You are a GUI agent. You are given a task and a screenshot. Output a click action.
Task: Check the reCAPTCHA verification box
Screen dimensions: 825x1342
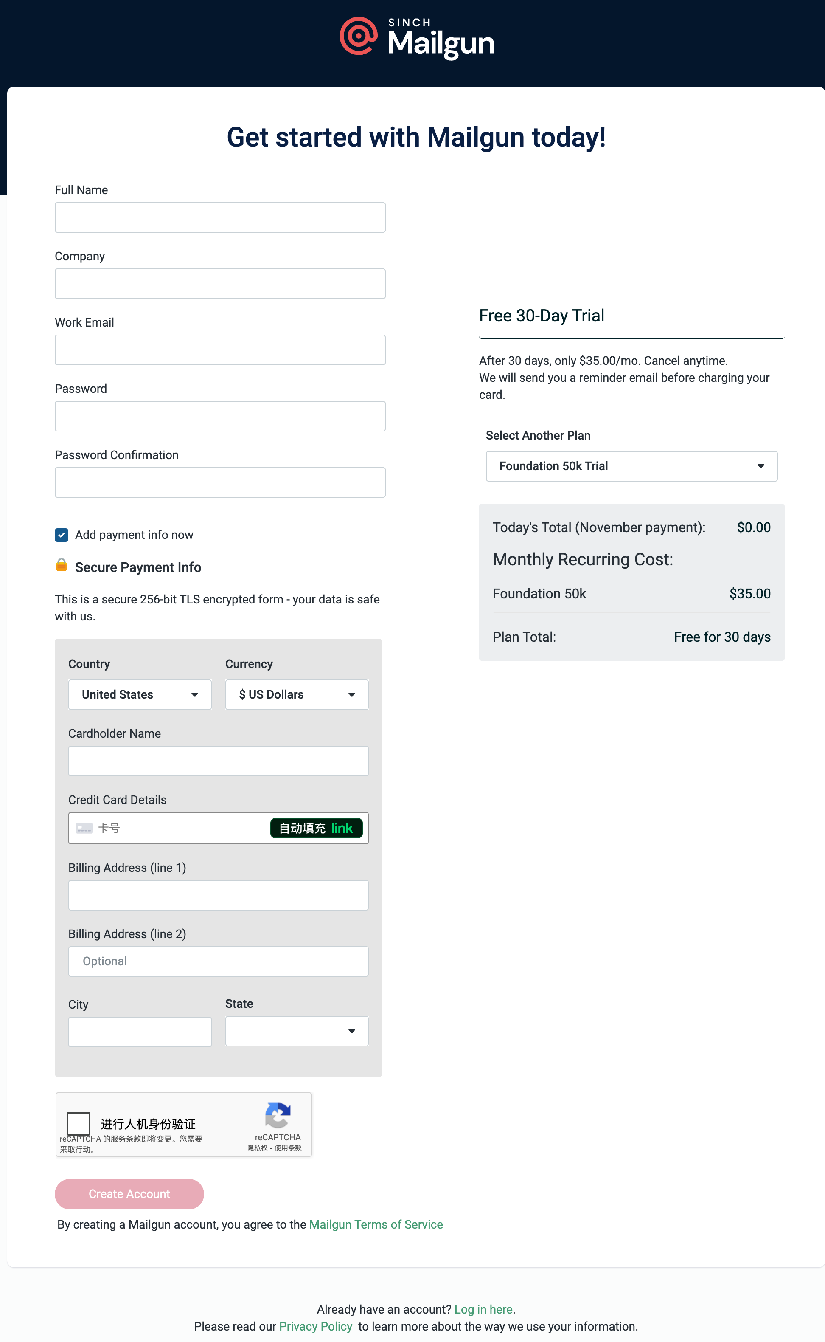click(x=79, y=1124)
